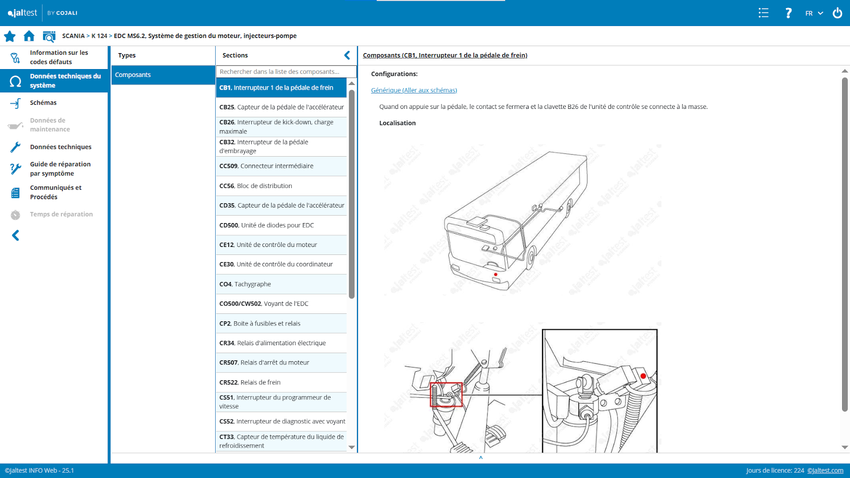Screen dimensions: 850x478
Task: Open the FR language dropdown
Action: 814,13
